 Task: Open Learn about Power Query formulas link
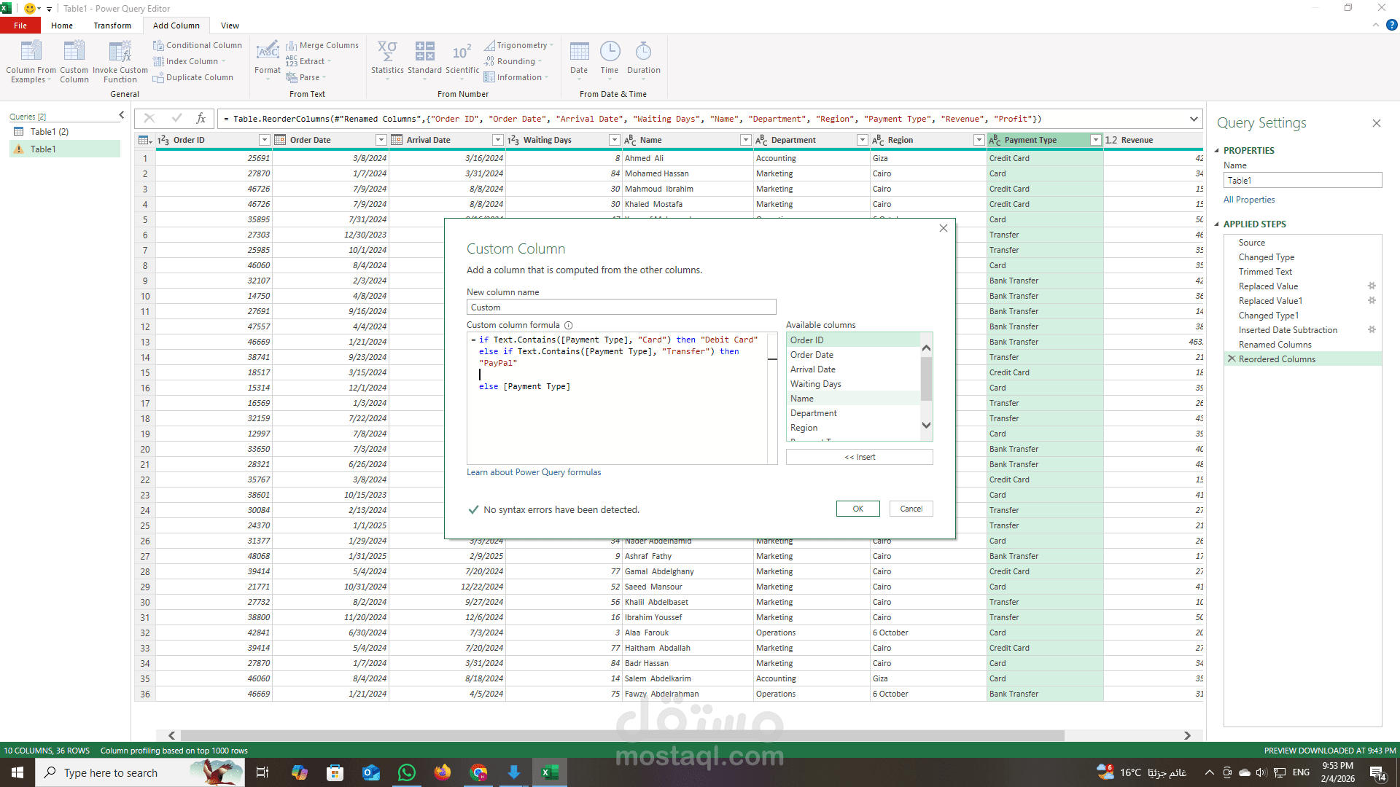tap(534, 472)
